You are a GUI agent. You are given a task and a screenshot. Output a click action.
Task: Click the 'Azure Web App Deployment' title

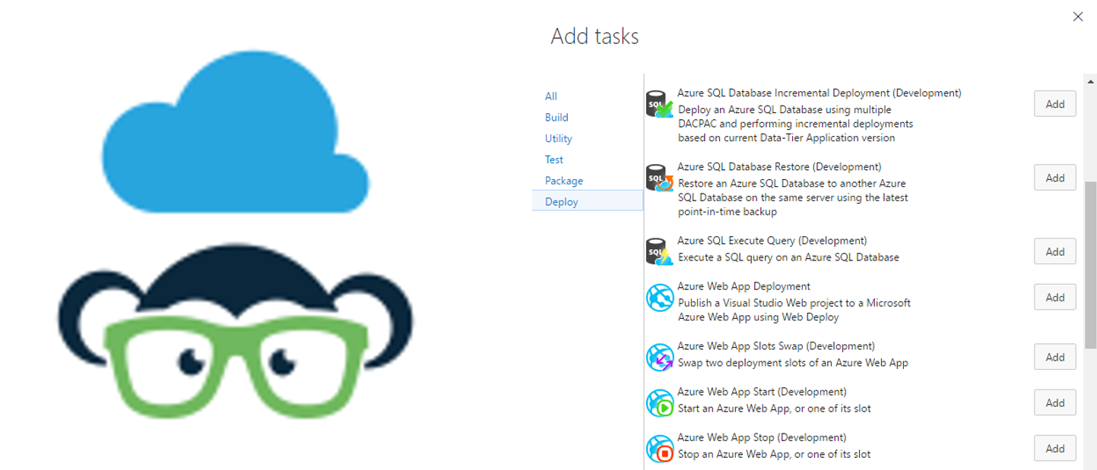tap(743, 286)
